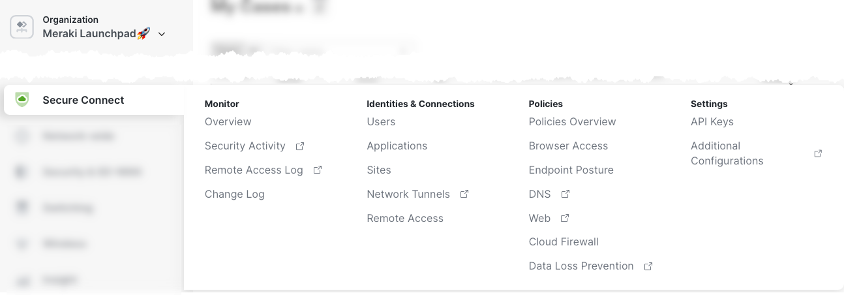The image size is (844, 295).
Task: Expand the Meraki Launchpad organization dropdown
Action: pyautogui.click(x=162, y=34)
